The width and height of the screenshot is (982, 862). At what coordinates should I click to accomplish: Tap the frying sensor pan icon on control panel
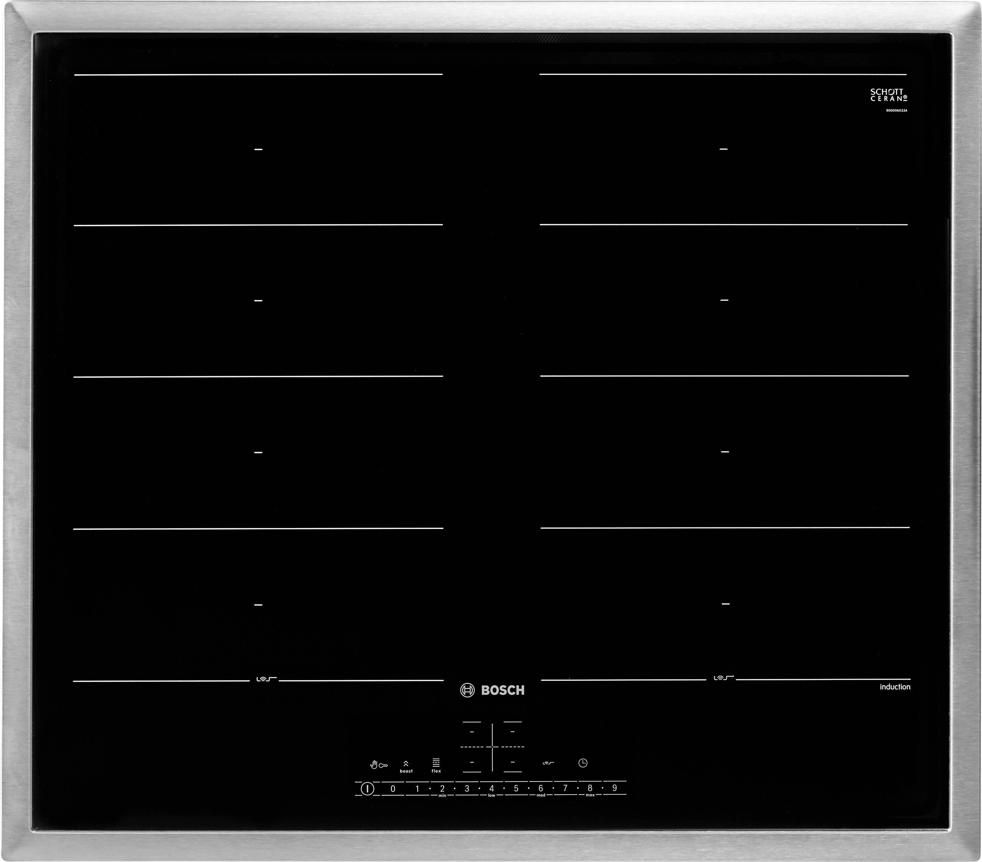pyautogui.click(x=548, y=763)
